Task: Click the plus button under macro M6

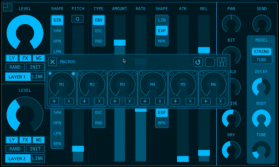Action: (206, 101)
